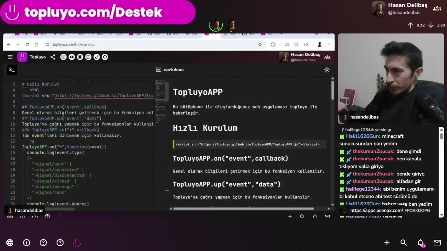Click the markdown file label
Image resolution: width=447 pixels, height=251 pixels.
pyautogui.click(x=170, y=70)
